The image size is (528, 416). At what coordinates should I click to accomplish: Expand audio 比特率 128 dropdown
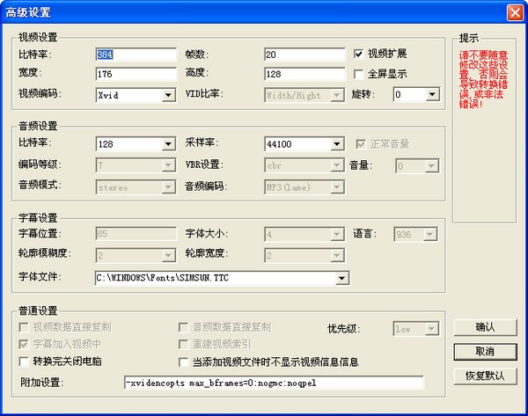[168, 144]
